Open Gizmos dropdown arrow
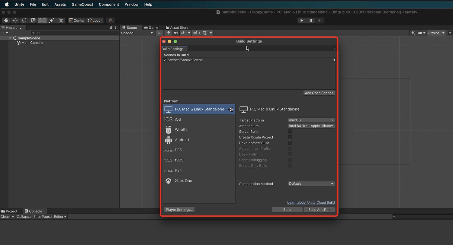Viewport: 453px width, 245px height. tap(443, 33)
